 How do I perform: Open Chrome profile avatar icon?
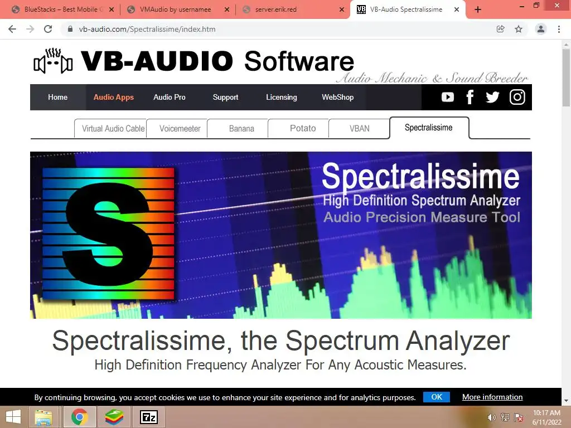tap(541, 29)
